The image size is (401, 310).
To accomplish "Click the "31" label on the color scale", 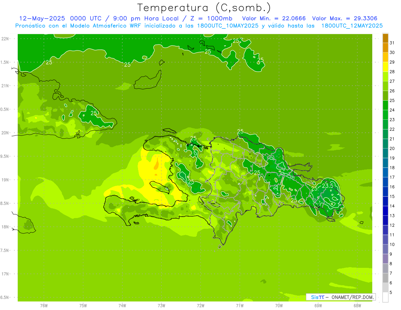I will [392, 43].
